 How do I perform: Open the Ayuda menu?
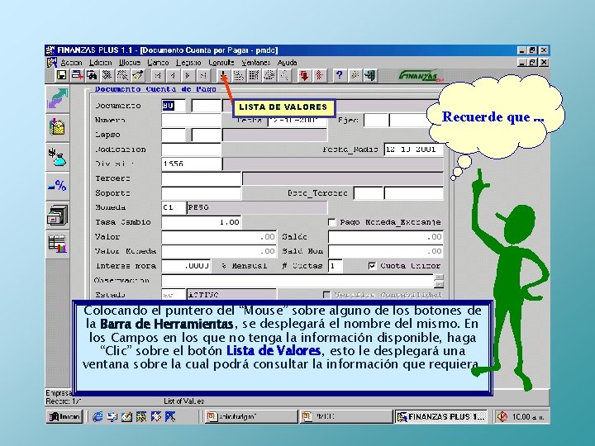(287, 63)
